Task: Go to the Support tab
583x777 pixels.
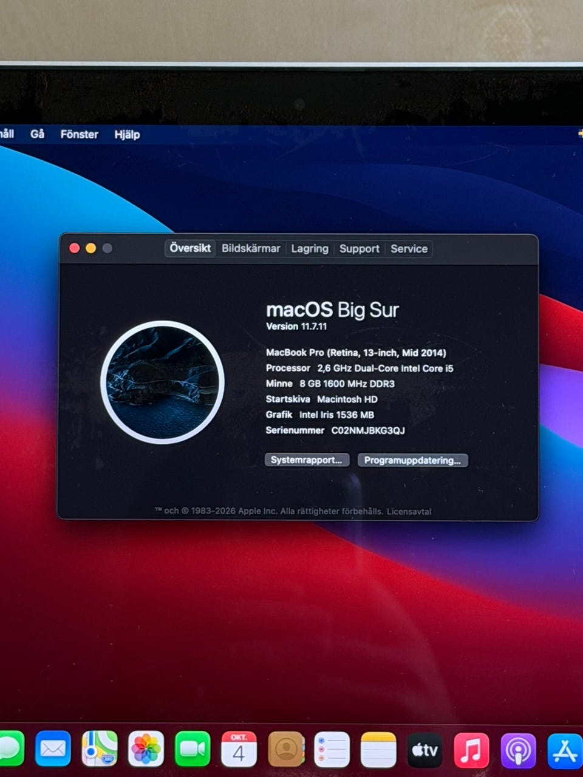Action: point(360,248)
